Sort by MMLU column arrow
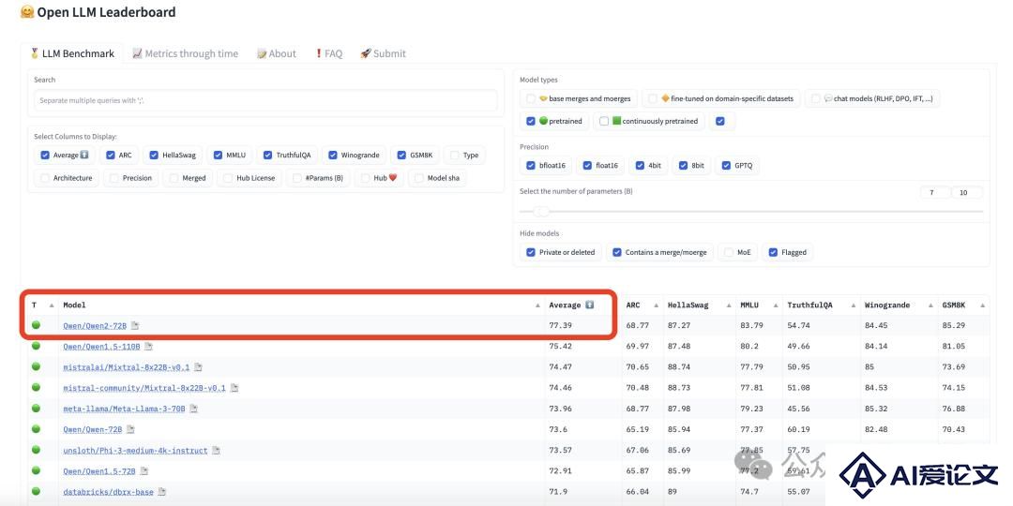This screenshot has width=1013, height=506. coord(776,305)
